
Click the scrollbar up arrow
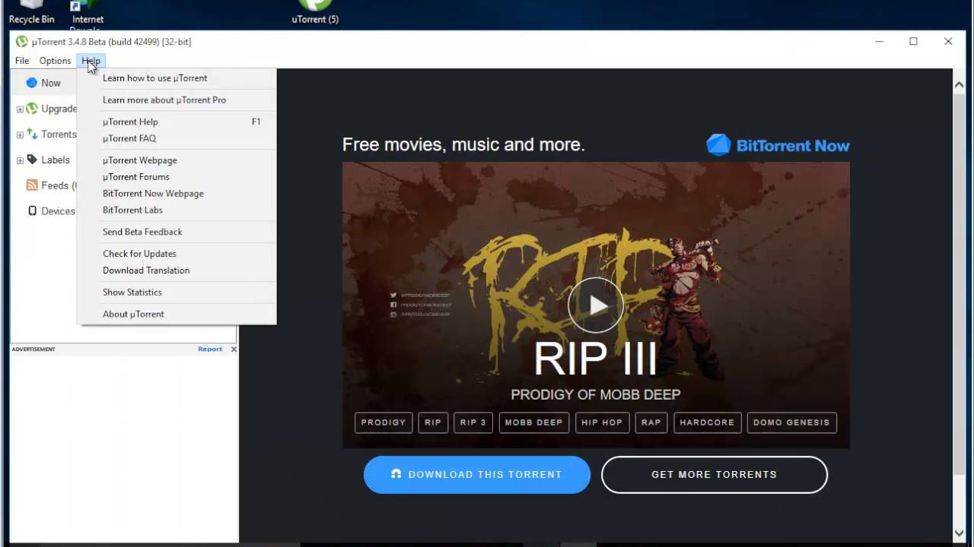click(959, 84)
